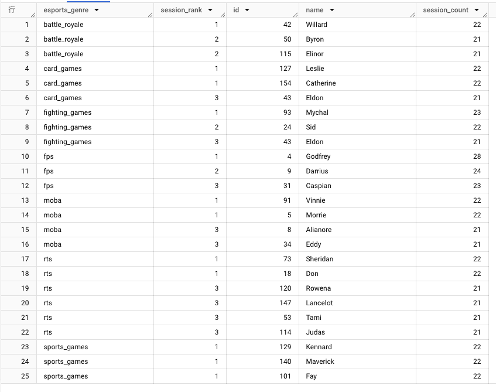Viewport: 496px width, 392px height.
Task: Open the esports_genre column dropdown menu
Action: click(97, 11)
